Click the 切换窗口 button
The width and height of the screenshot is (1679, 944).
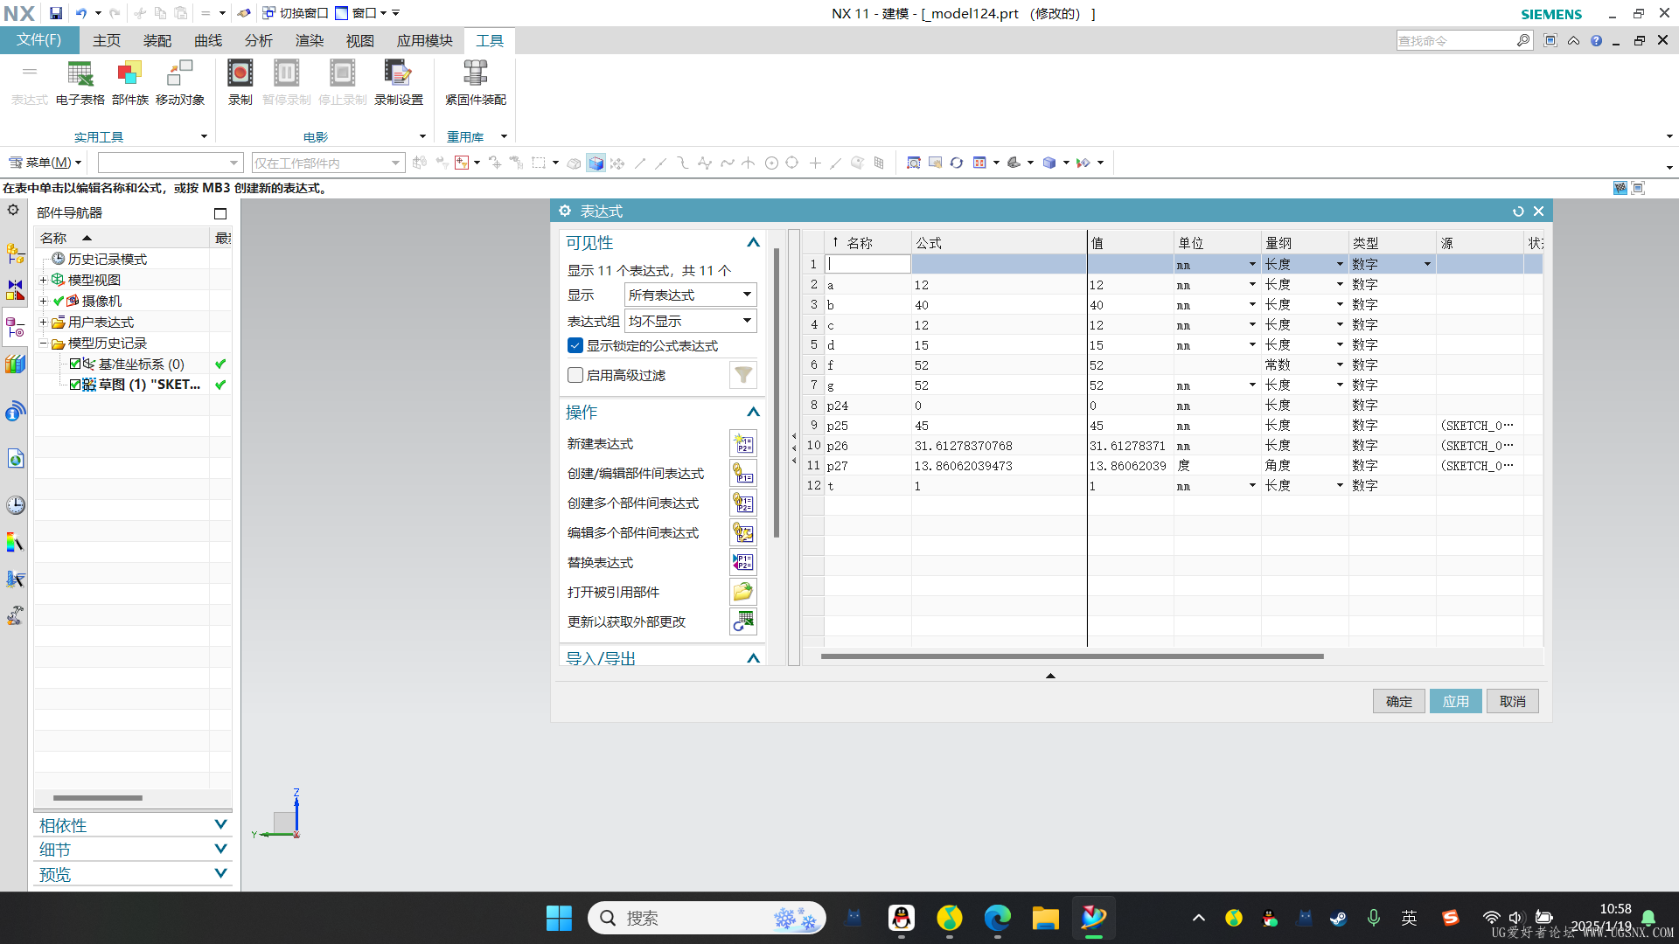pos(296,13)
